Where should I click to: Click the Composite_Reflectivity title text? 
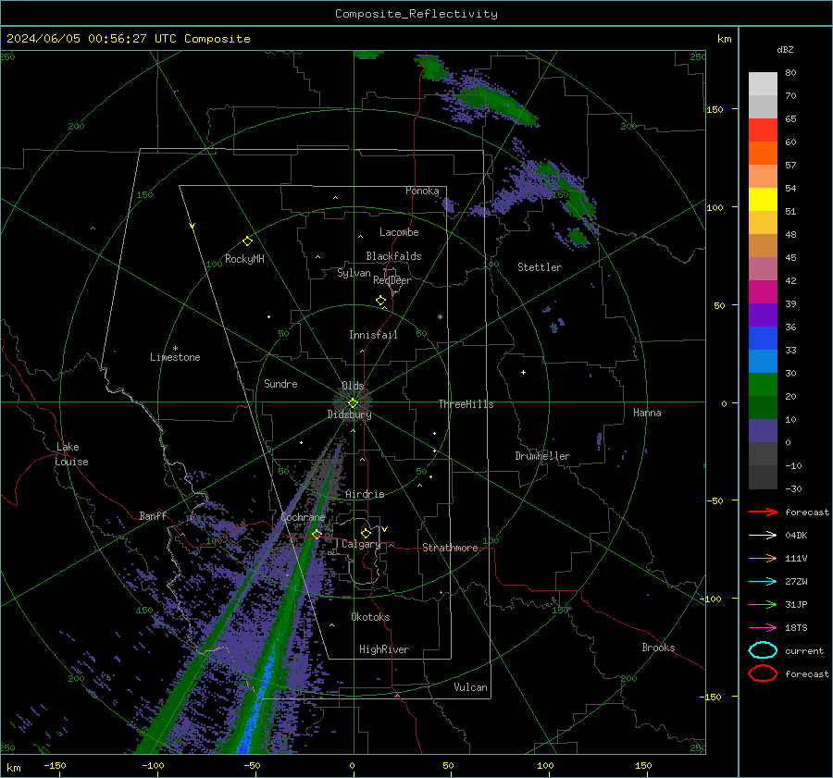pos(416,14)
